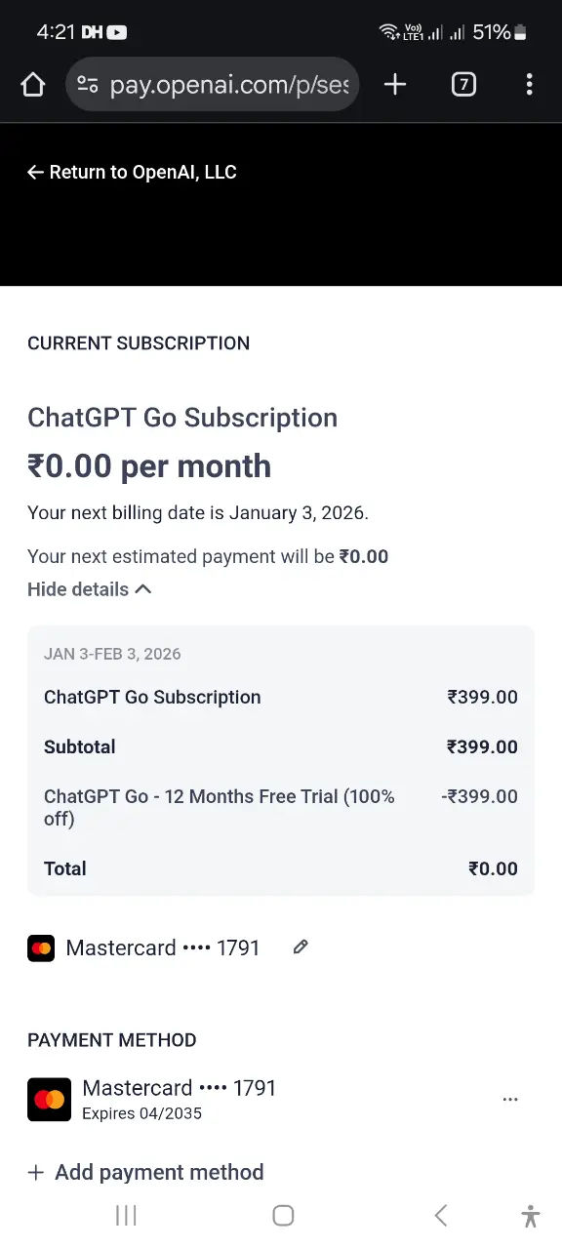
Task: Open site info icon in address bar
Action: point(88,85)
